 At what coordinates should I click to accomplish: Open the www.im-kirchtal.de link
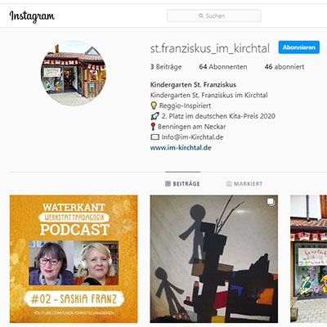click(x=181, y=148)
